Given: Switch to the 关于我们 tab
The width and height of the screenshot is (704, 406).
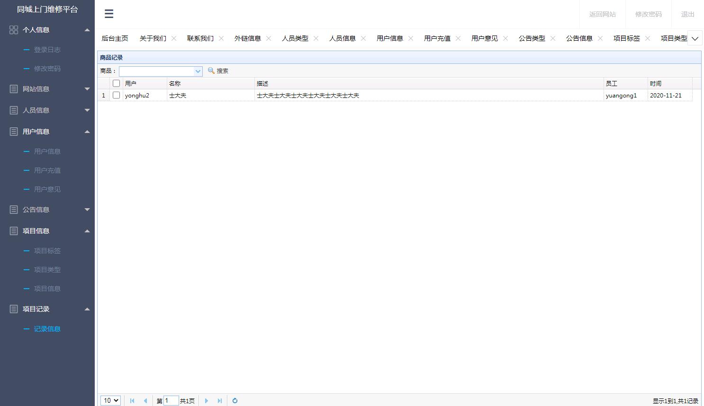Looking at the screenshot, I should pos(153,38).
